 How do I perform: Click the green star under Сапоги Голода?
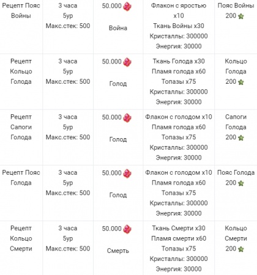(x=241, y=137)
